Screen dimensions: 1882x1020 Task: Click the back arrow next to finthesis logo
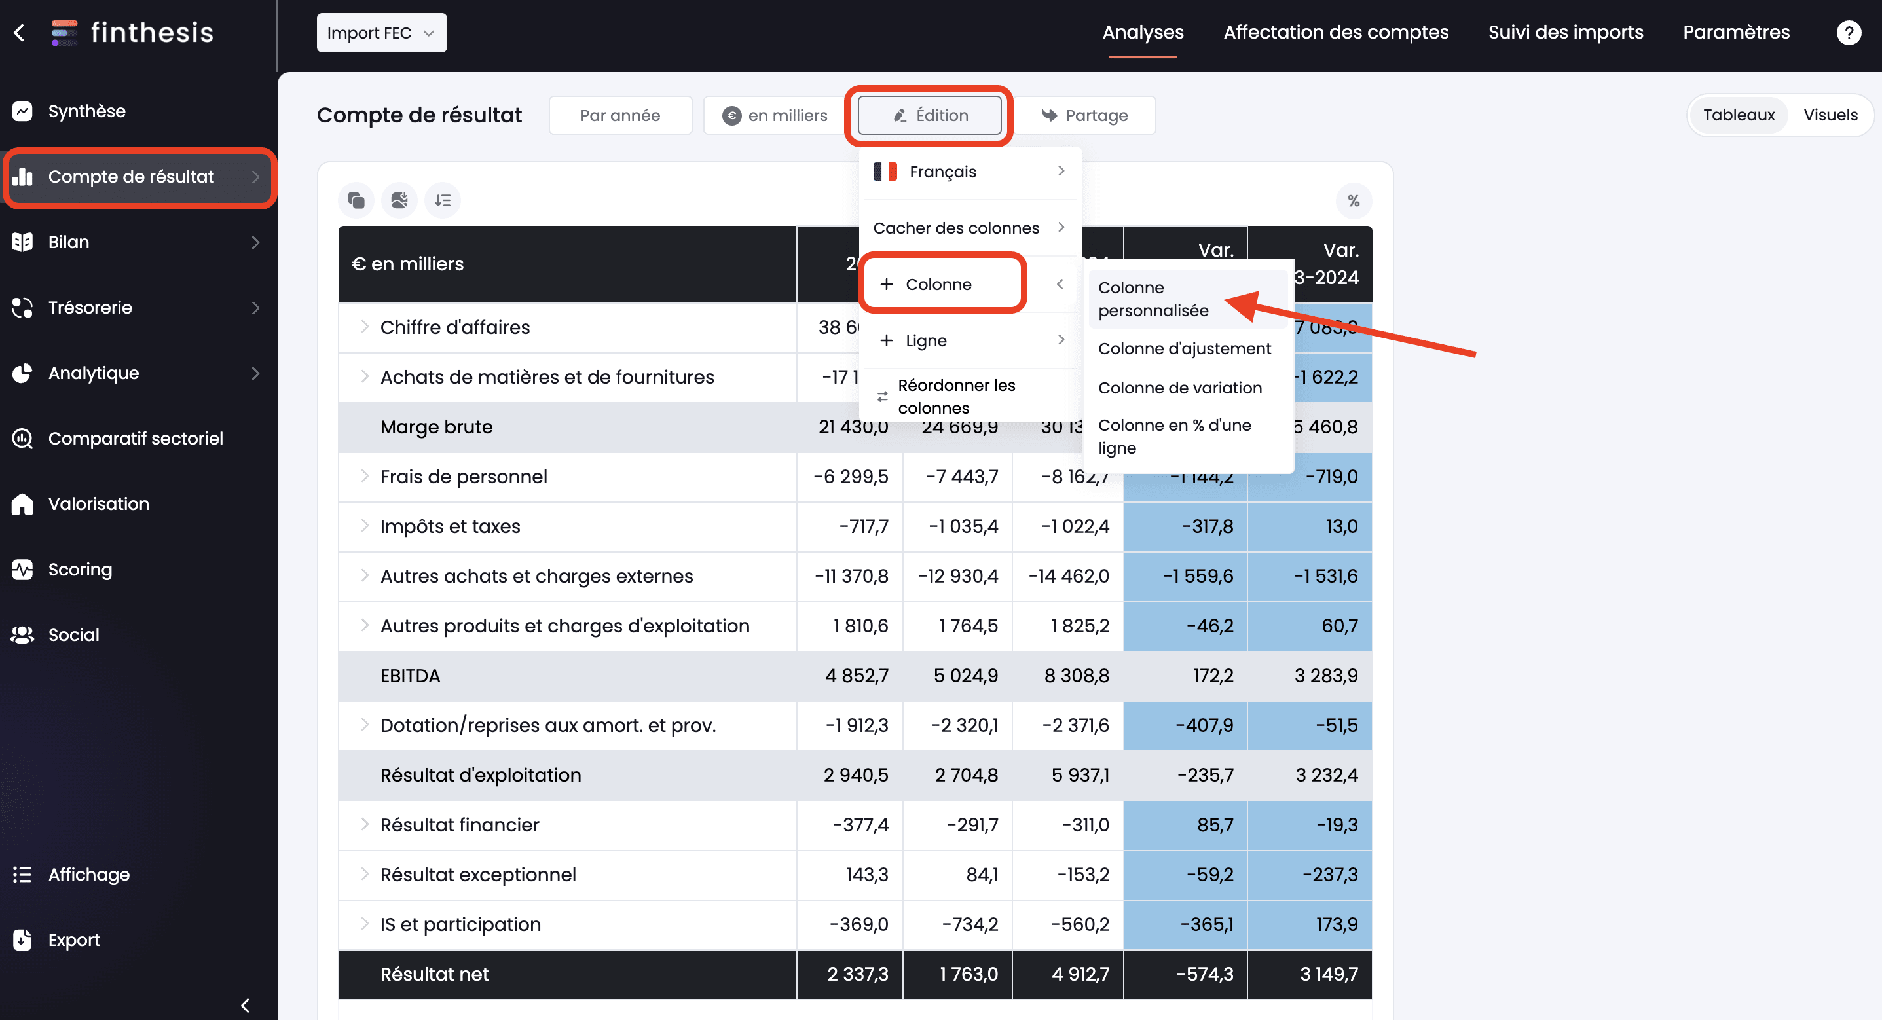pos(20,33)
